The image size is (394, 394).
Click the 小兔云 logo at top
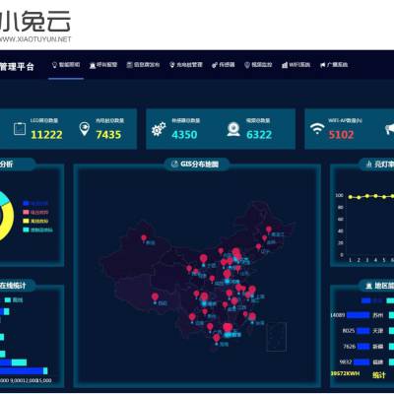[x=35, y=27]
